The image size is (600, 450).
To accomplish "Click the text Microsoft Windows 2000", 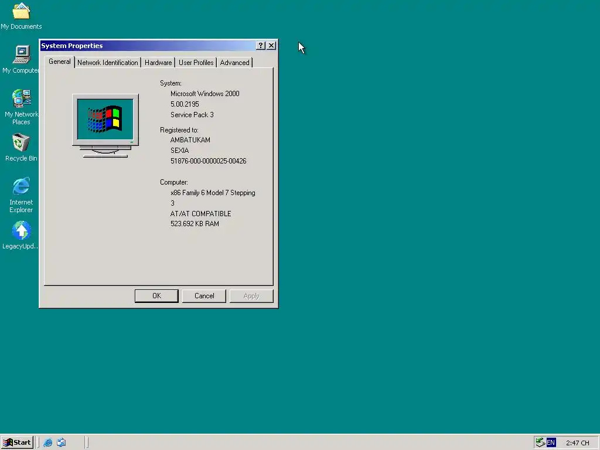I will click(204, 94).
